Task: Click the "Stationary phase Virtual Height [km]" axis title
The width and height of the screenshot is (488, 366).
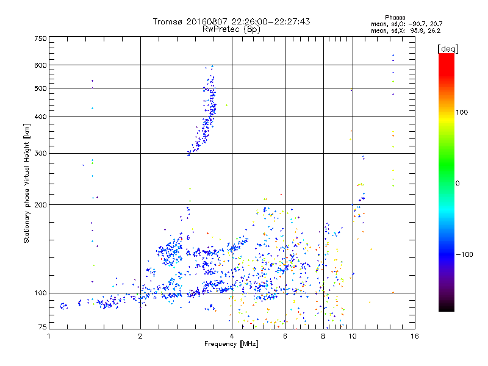Action: point(26,184)
